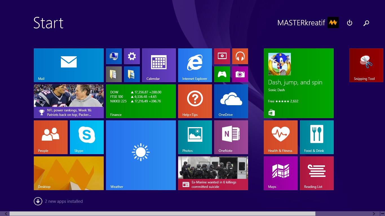
Task: Open PC Settings via the gear tile
Action: (x=132, y=56)
